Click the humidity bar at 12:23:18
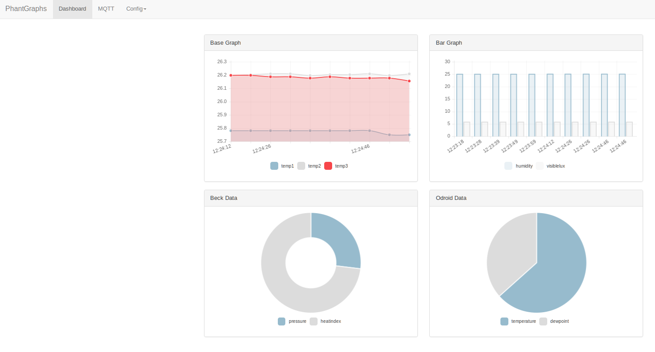The width and height of the screenshot is (655, 352). (x=460, y=105)
